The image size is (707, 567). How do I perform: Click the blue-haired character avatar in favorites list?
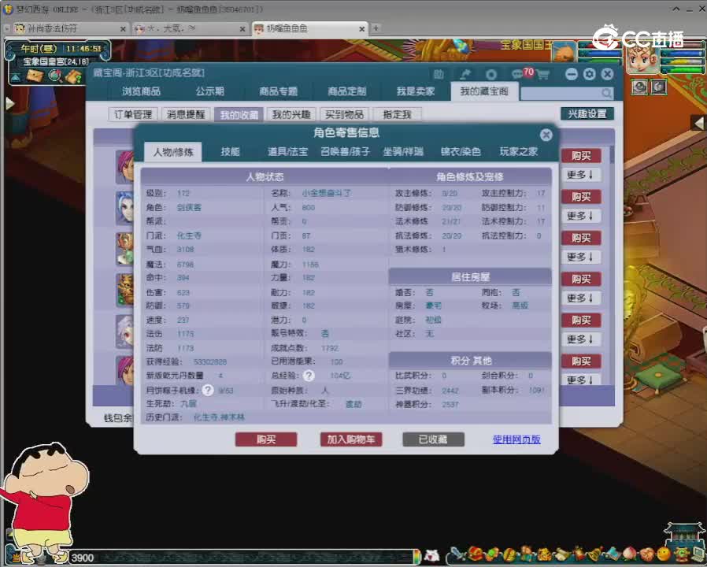click(x=125, y=208)
